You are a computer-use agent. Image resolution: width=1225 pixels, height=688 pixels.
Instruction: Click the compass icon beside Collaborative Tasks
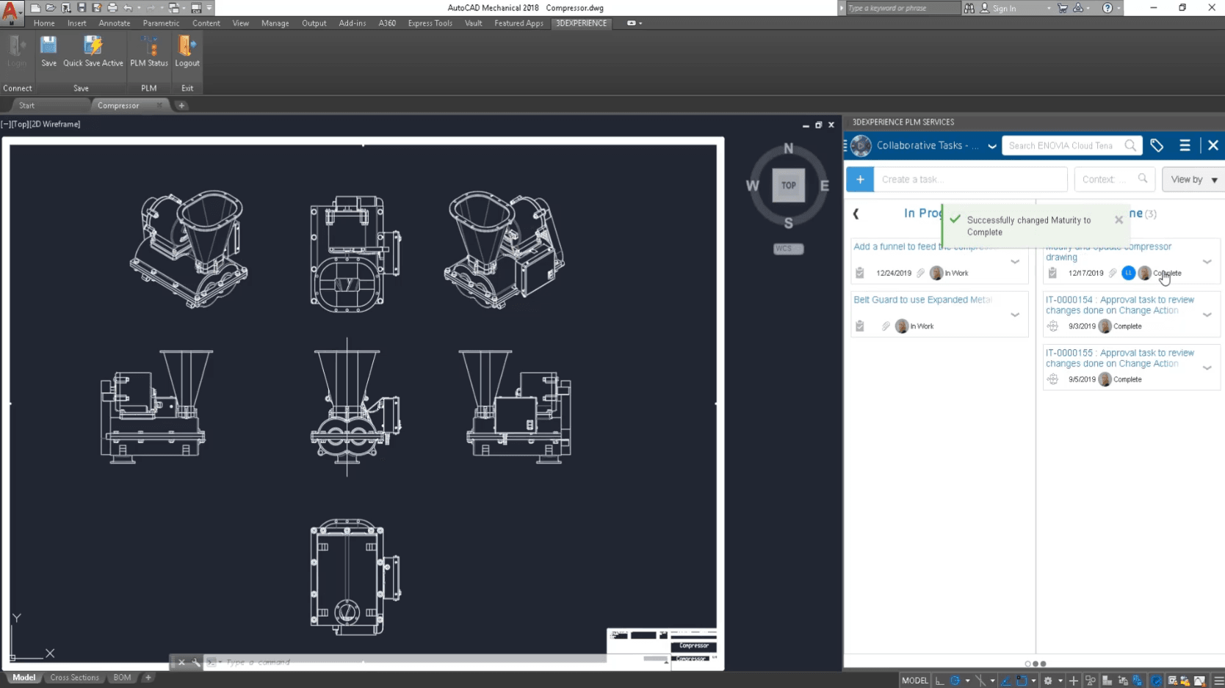(861, 145)
